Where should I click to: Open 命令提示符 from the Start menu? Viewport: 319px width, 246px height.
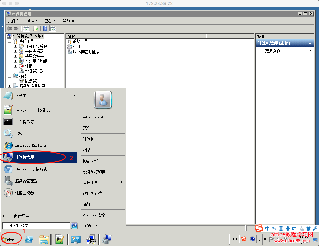[40, 122]
